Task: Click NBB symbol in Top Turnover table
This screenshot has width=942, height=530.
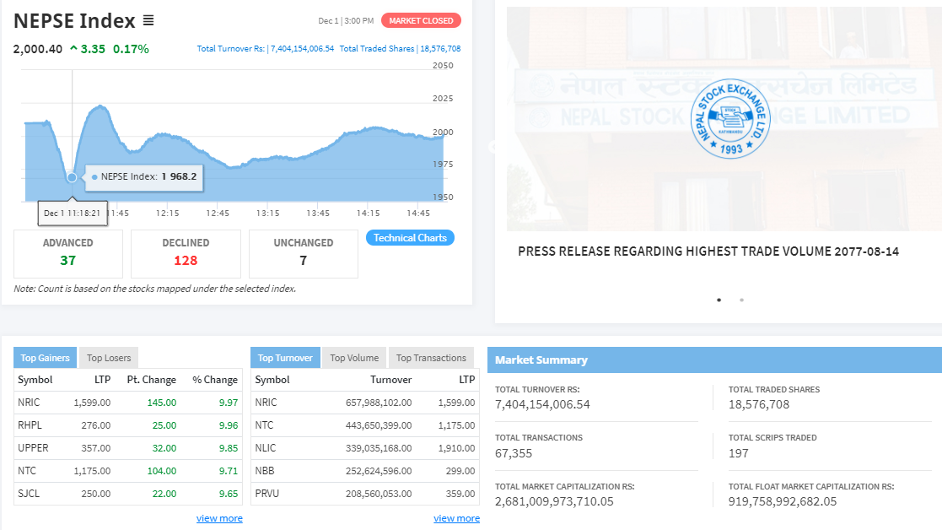Action: [265, 471]
